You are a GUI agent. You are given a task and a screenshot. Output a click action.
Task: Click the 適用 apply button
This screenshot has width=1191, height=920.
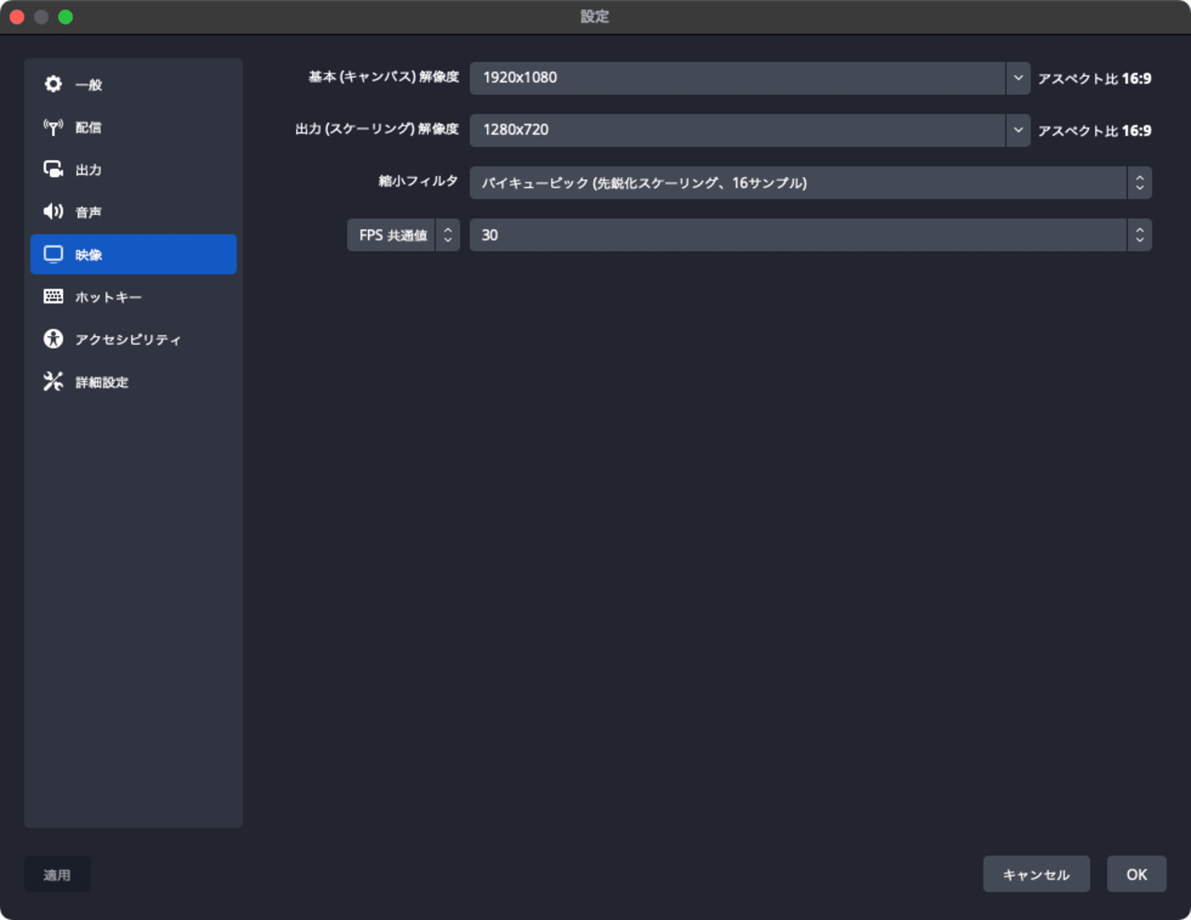click(57, 874)
